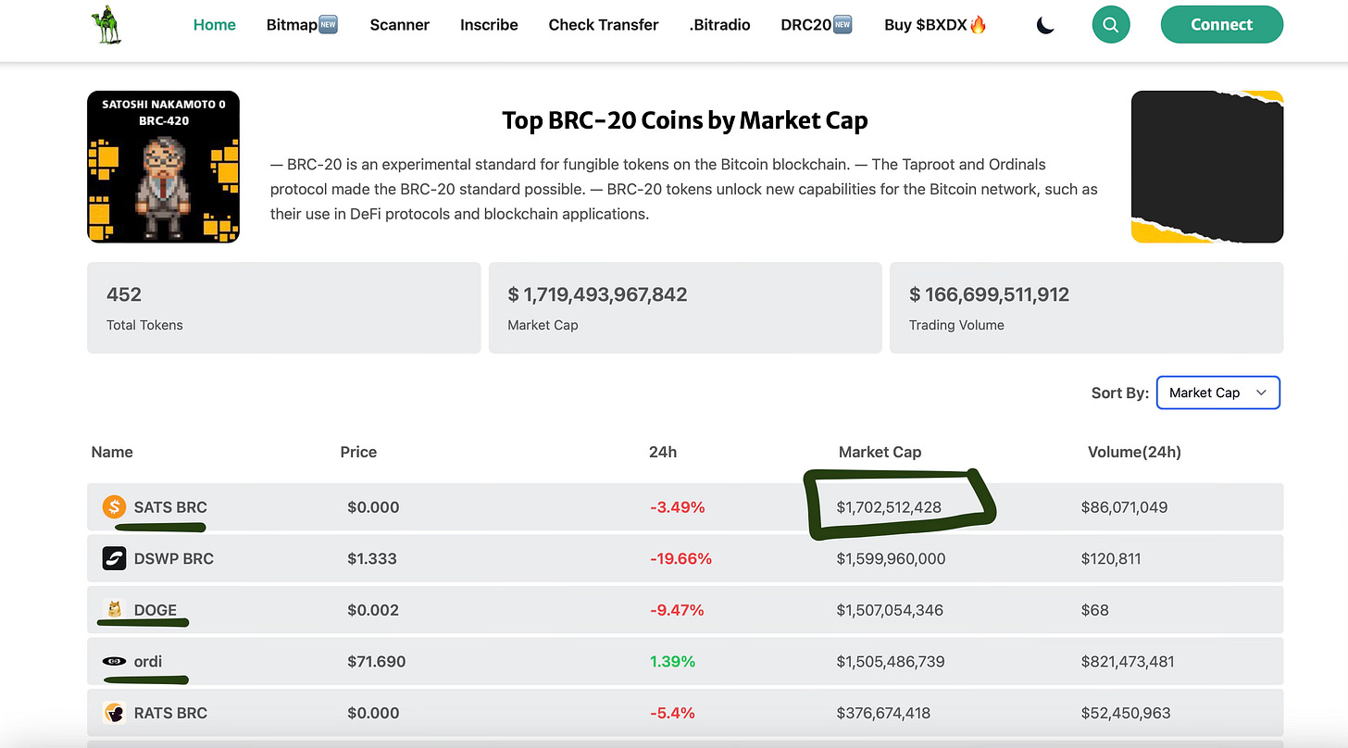Click ordi token icon
Viewport: 1348px width, 748px height.
pos(114,661)
